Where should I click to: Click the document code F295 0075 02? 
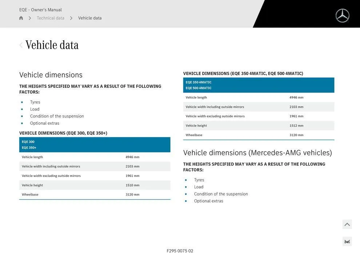(x=180, y=251)
